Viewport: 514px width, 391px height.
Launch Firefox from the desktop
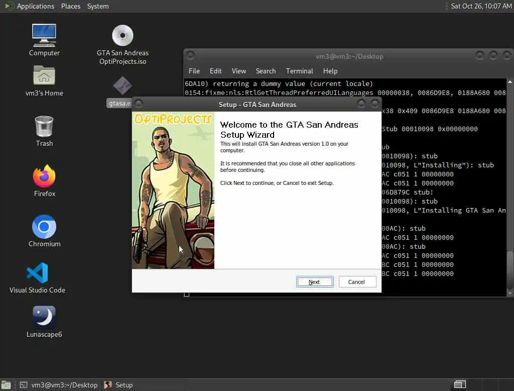[x=44, y=180]
